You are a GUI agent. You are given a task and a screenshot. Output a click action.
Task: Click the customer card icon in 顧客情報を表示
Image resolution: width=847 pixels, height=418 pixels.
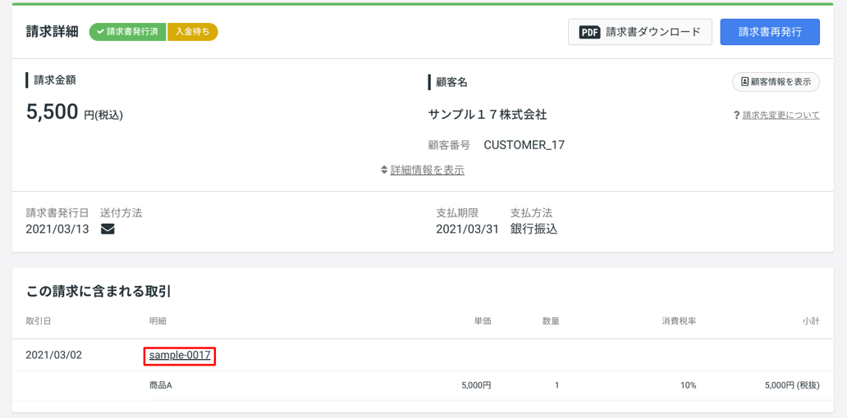click(745, 82)
